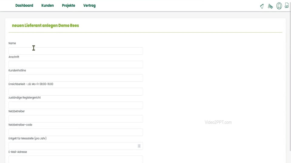Focus the Netzbetreiber input field
This screenshot has width=291, height=163.
[x=75, y=119]
